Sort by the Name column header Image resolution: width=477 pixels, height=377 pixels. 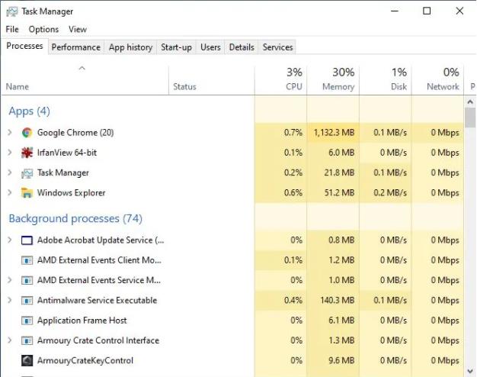pyautogui.click(x=85, y=80)
